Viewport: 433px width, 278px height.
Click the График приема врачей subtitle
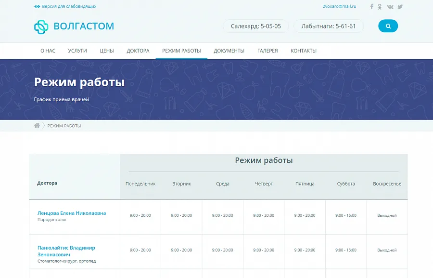pyautogui.click(x=61, y=100)
